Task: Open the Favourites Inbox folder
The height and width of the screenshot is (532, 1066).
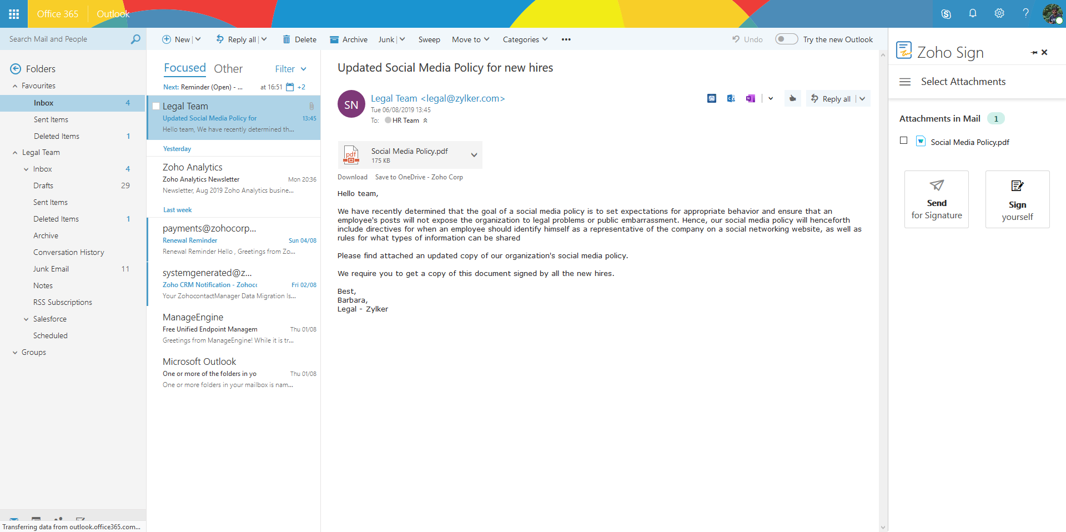Action: click(x=73, y=103)
